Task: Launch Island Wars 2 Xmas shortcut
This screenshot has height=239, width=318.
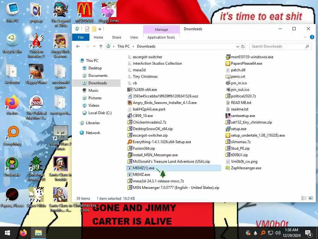Action: (x=61, y=138)
